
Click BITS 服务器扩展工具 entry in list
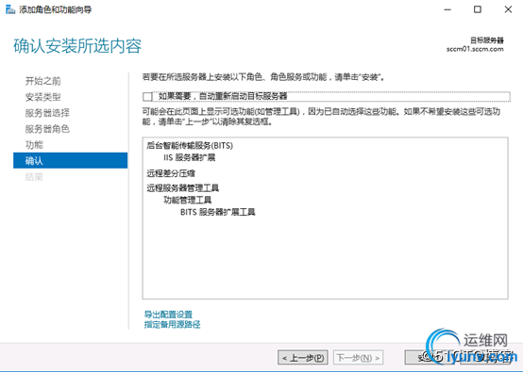click(218, 212)
